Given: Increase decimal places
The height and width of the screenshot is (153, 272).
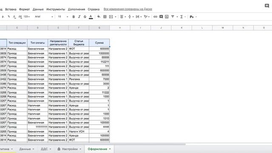Looking at the screenshot, I should coord(20,17).
